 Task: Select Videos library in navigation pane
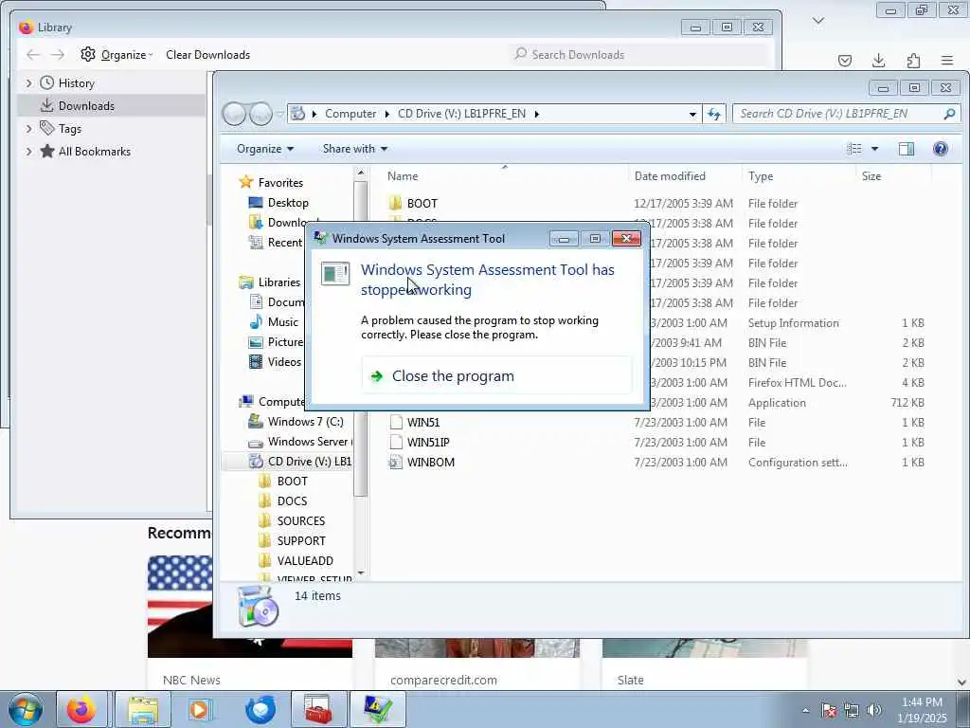click(284, 361)
